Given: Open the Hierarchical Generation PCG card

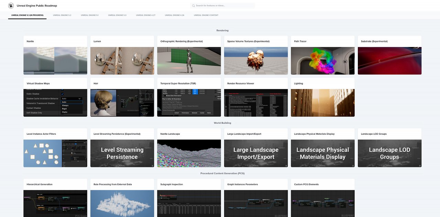Looking at the screenshot, I should pos(55,198).
